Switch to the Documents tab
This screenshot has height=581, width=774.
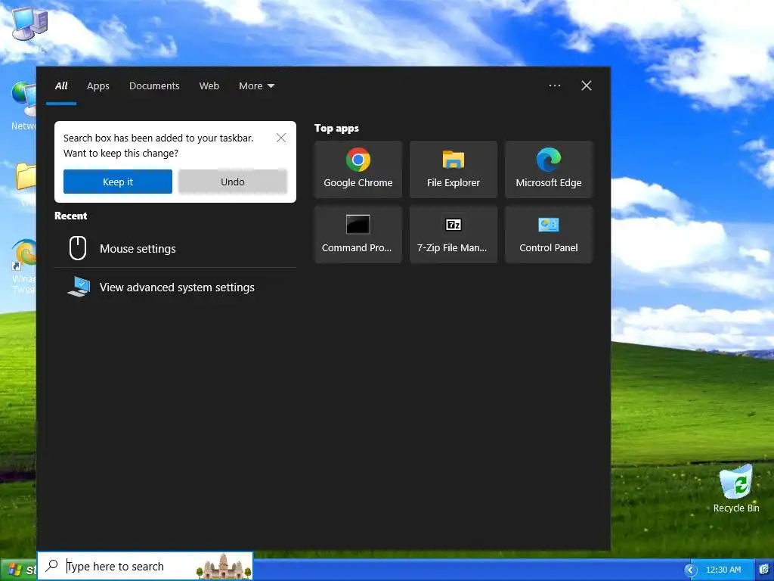[x=154, y=86]
